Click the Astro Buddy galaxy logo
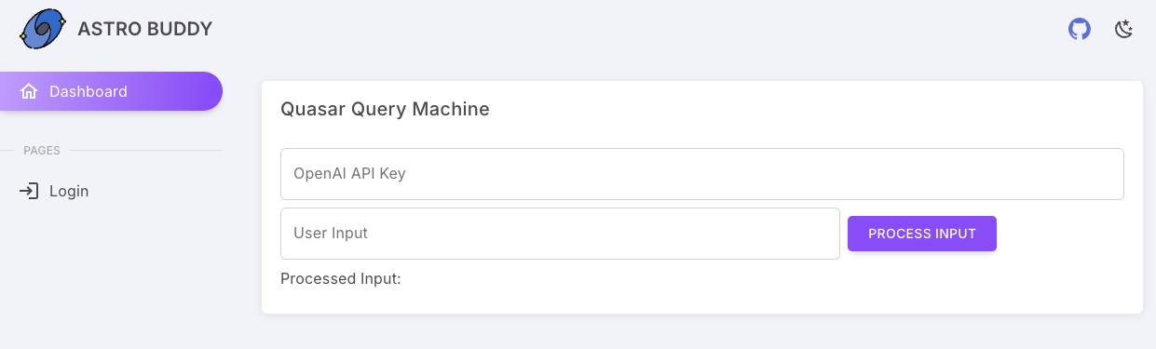The height and width of the screenshot is (349, 1156). click(x=42, y=29)
